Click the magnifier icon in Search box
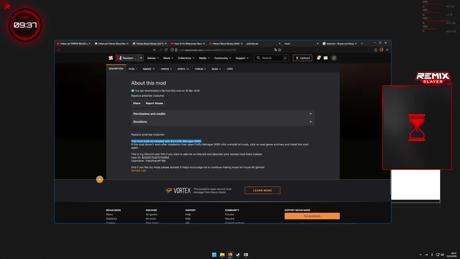Screen dimensions: 460x259 (258, 58)
